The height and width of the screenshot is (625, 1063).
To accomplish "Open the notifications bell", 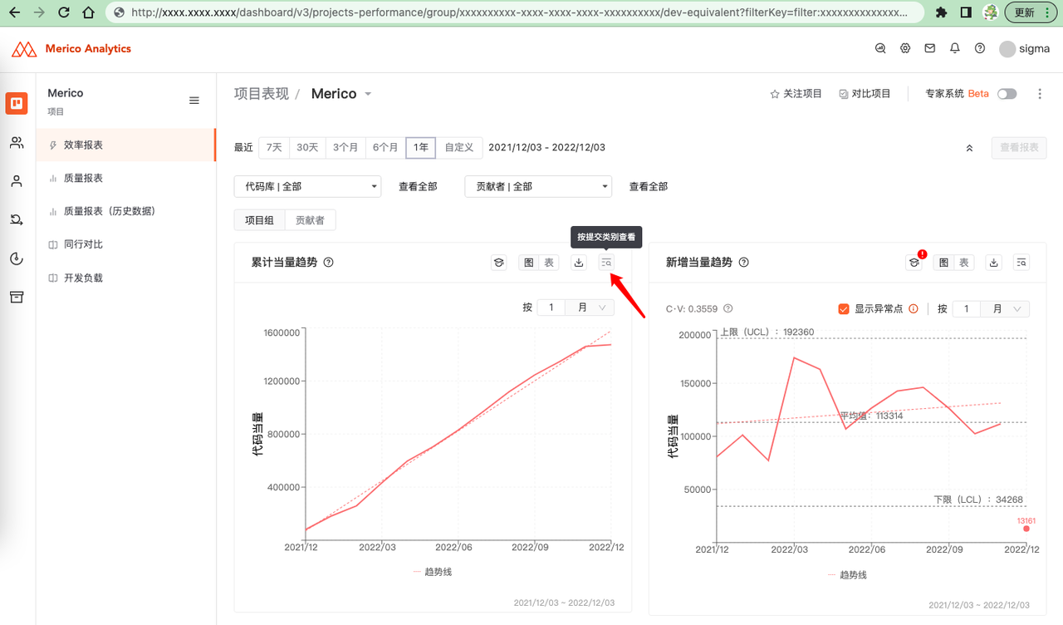I will click(955, 48).
